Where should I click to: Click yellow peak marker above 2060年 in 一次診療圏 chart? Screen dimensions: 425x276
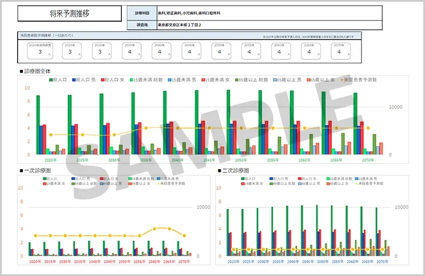coord(154,229)
